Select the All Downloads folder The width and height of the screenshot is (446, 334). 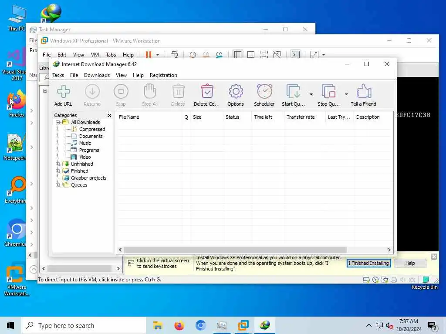click(x=85, y=122)
